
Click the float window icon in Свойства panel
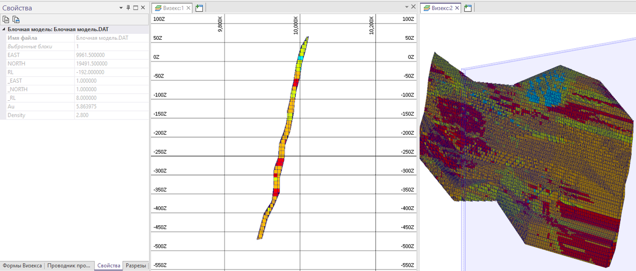(135, 8)
